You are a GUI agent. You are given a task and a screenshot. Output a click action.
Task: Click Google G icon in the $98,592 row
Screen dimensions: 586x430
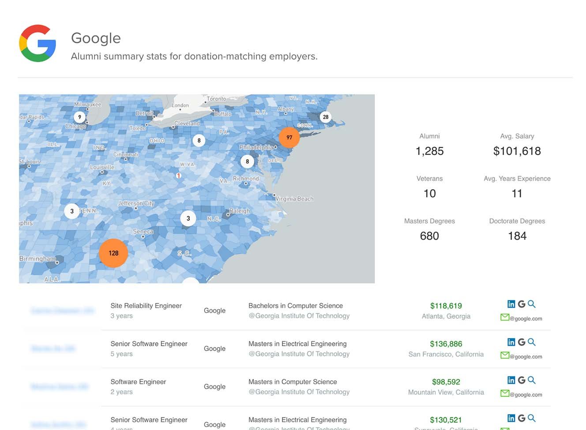coord(522,380)
